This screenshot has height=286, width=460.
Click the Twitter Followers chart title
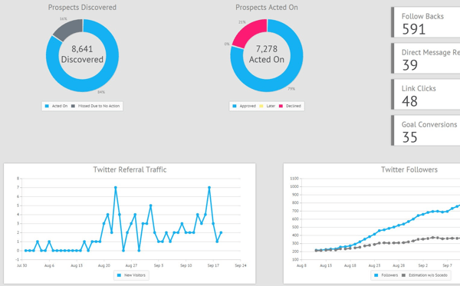coord(409,169)
